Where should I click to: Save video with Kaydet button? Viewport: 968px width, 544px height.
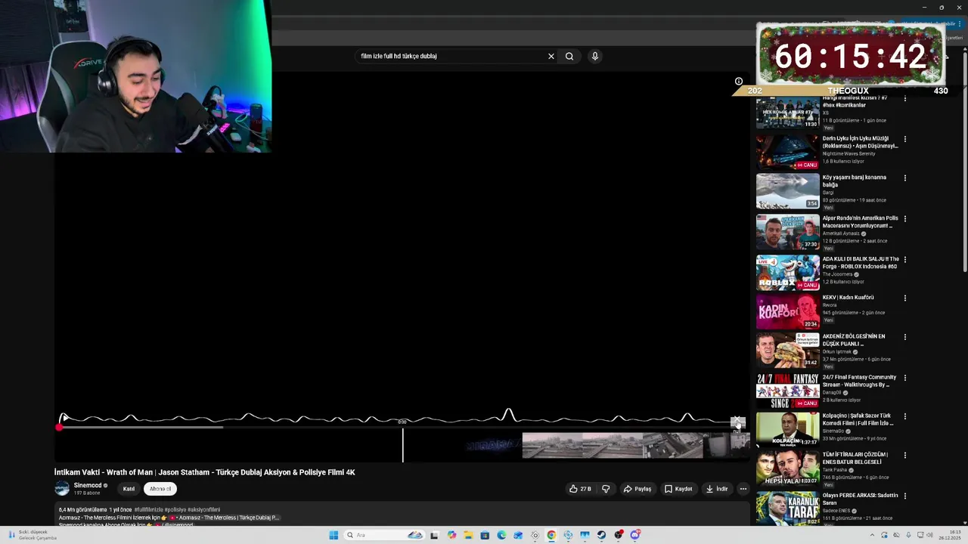(678, 489)
